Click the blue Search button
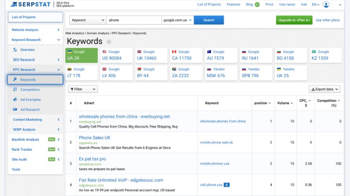This screenshot has height=196, width=350. tap(209, 20)
